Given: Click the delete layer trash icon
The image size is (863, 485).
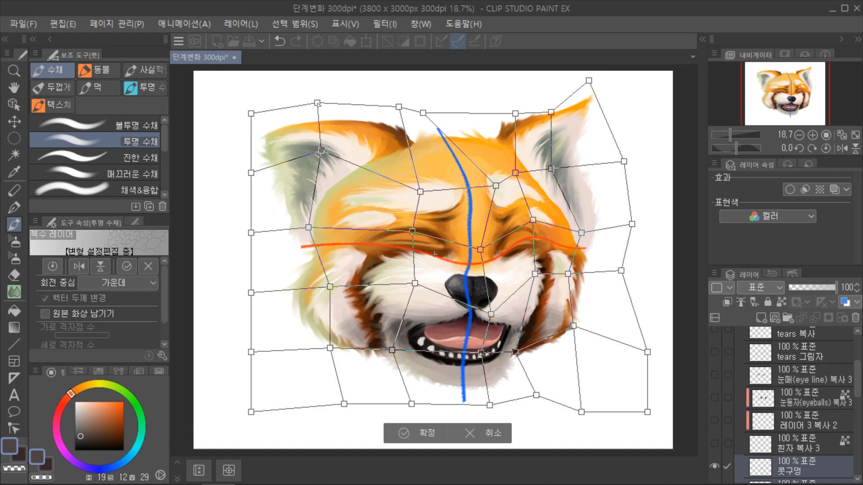Looking at the screenshot, I should 855,318.
